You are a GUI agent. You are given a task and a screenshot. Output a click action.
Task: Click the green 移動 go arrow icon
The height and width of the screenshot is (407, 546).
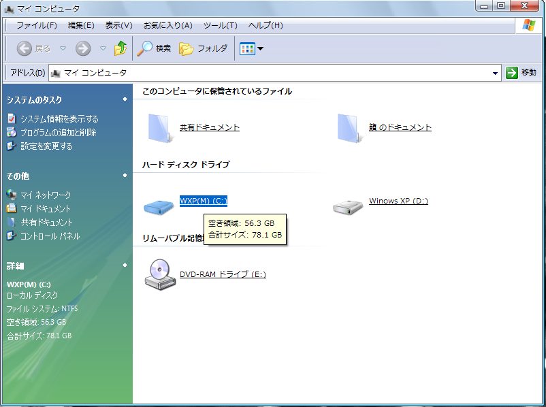coord(511,73)
